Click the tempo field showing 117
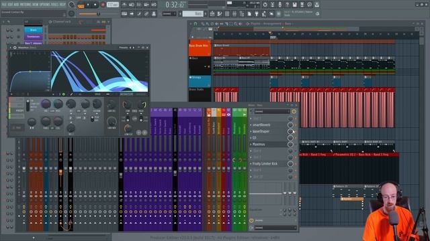Viewport: 430px width, 241px height. tap(112, 5)
